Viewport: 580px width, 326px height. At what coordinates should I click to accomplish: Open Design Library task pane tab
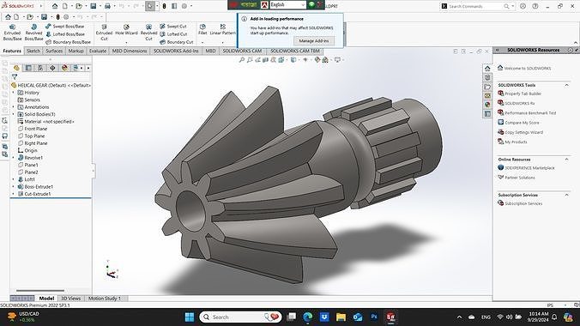(x=487, y=77)
